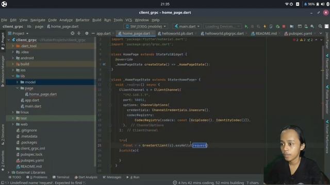Image resolution: width=330 pixels, height=185 pixels.
Task: Open the VCS menu
Action: tap(128, 20)
